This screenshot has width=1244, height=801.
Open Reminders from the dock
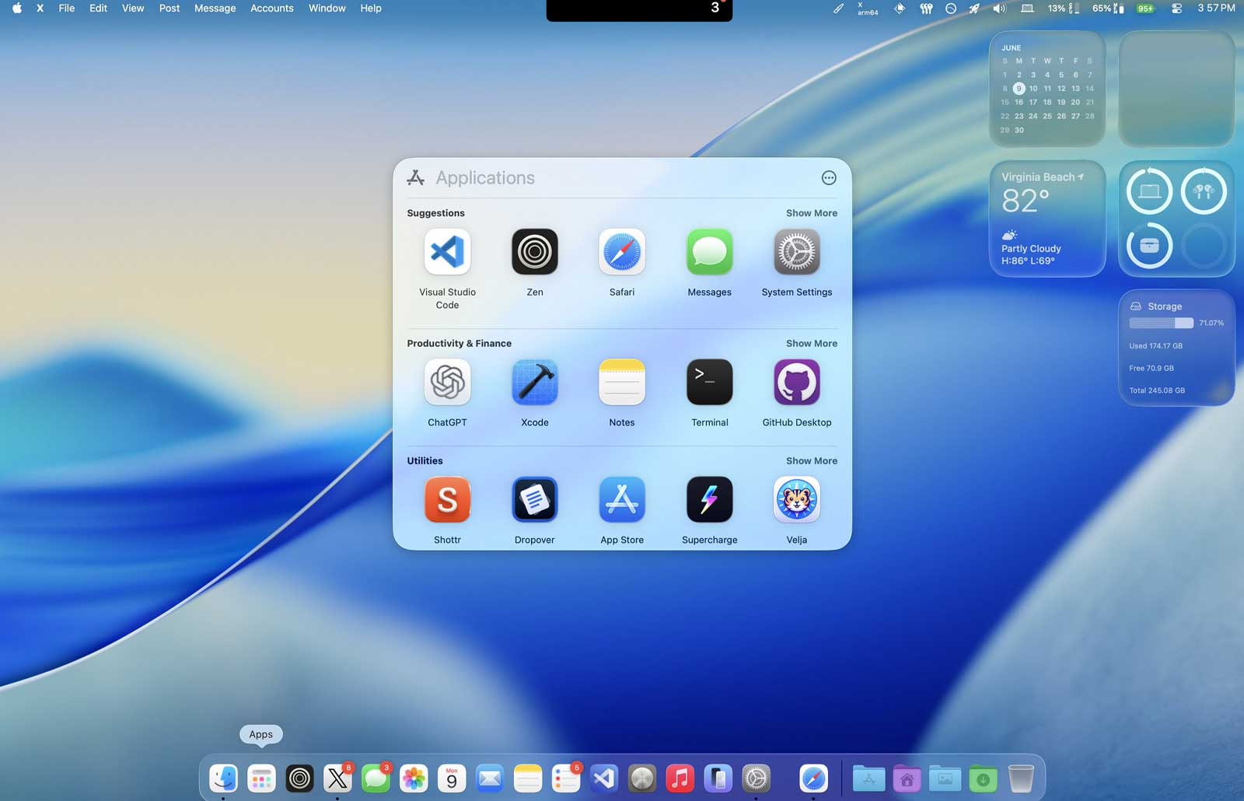[x=566, y=778]
